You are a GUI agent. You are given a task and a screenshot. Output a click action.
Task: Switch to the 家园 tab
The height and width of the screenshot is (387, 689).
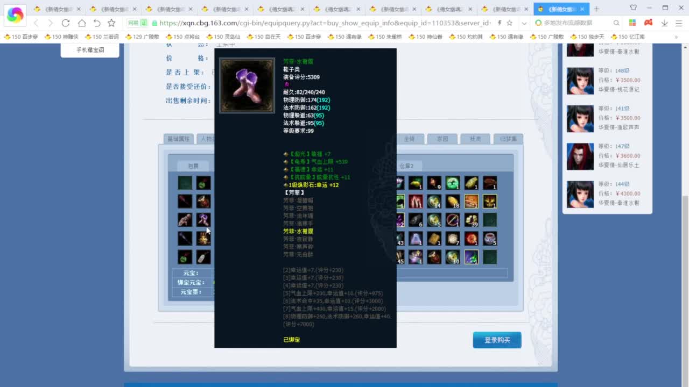click(x=442, y=139)
